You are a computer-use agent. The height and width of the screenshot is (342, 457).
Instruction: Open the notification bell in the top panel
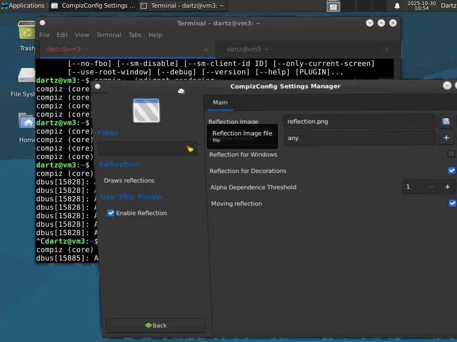(x=397, y=6)
